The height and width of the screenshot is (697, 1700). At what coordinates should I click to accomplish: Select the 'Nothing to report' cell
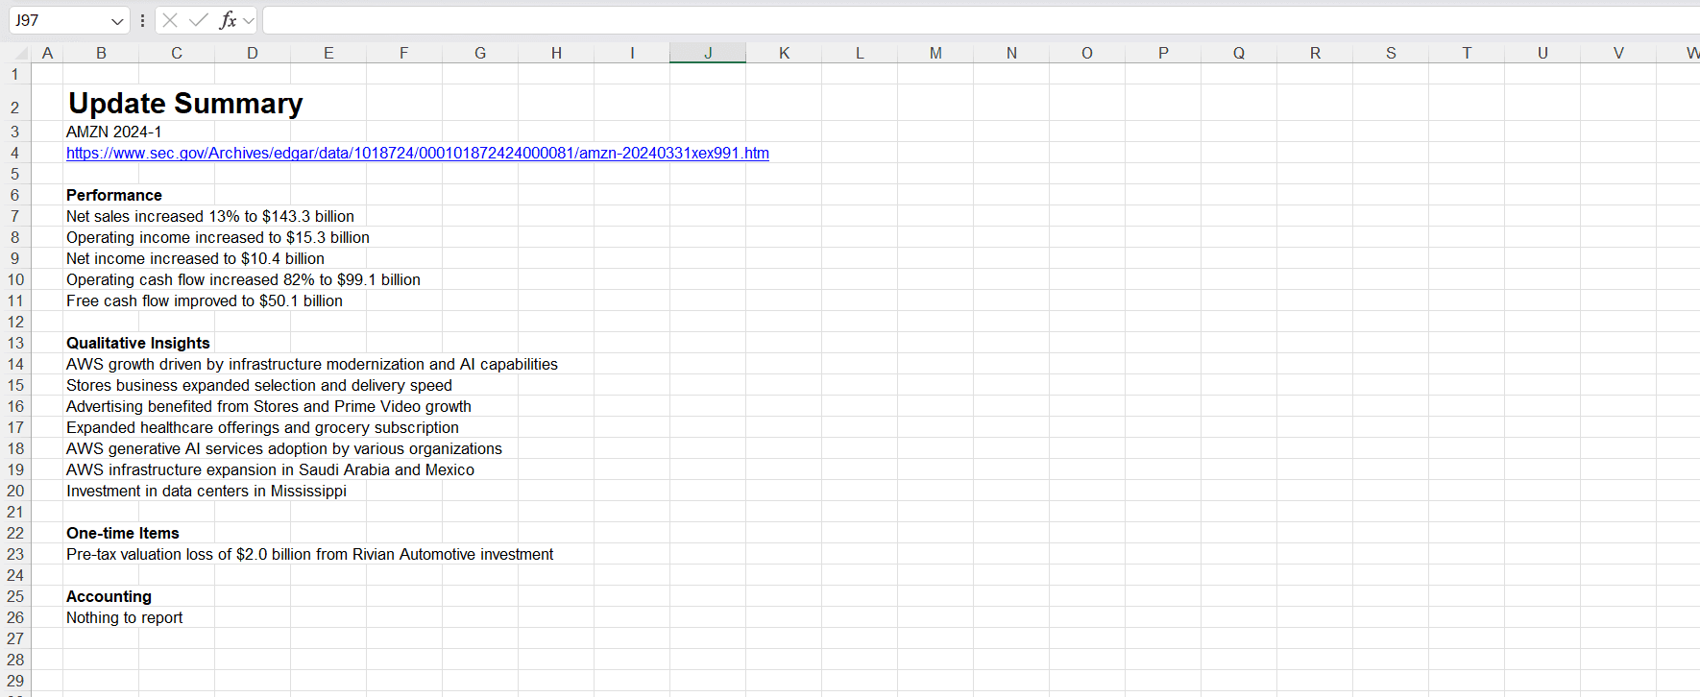coord(124,618)
